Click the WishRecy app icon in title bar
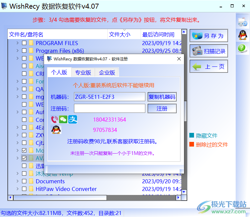This screenshot has width=250, height=217. [x=4, y=6]
